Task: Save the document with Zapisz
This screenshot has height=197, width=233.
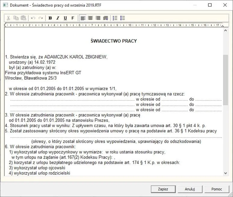Action: click(163, 189)
